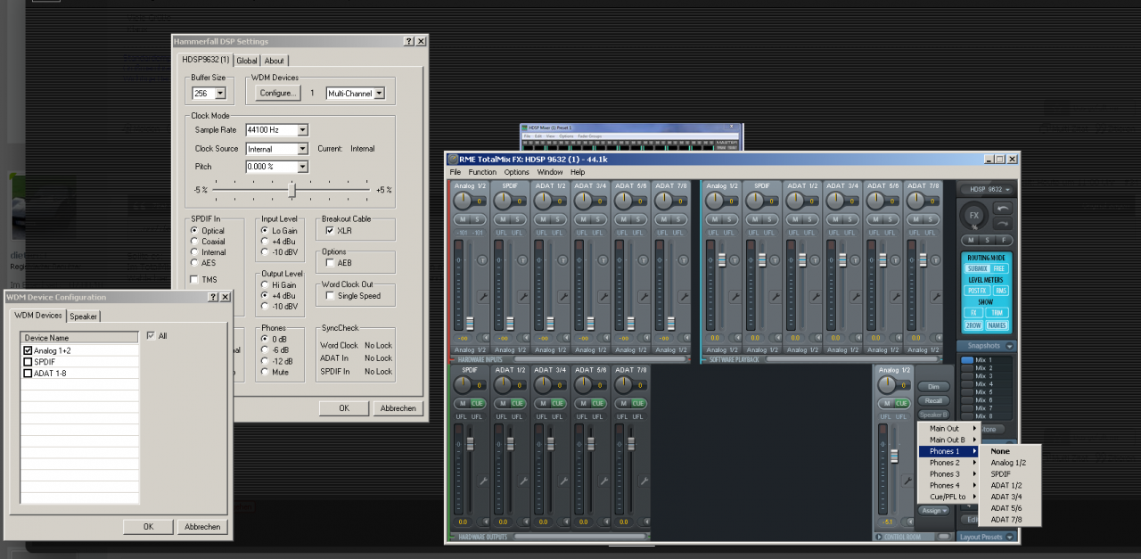The image size is (1141, 559).
Task: Open wrench settings of Hardware Inputs Analog 1/2
Action: tap(483, 296)
